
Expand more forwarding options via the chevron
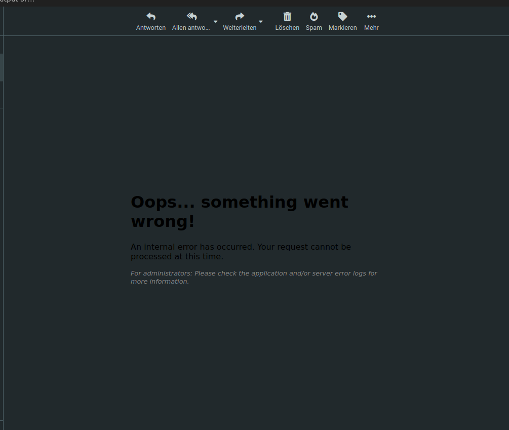[x=261, y=22]
